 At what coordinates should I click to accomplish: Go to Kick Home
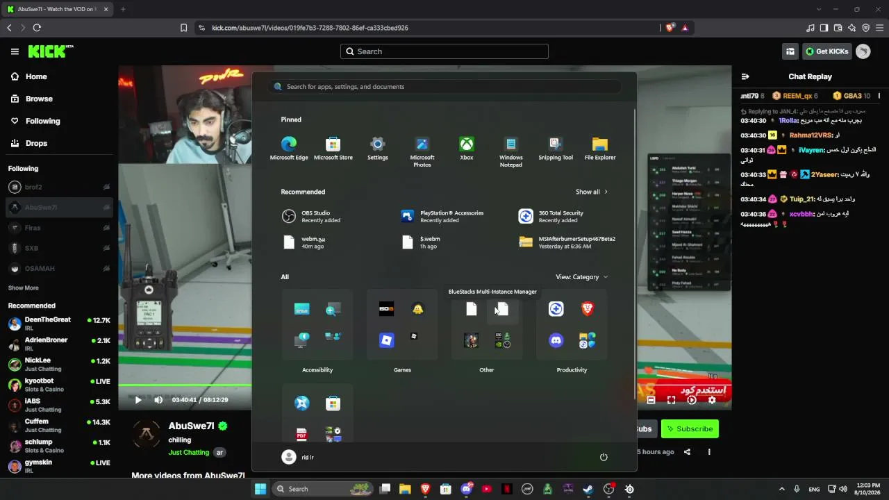tap(29, 76)
